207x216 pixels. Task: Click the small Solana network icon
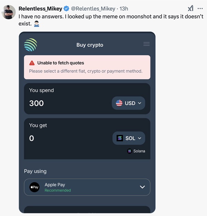(x=130, y=151)
